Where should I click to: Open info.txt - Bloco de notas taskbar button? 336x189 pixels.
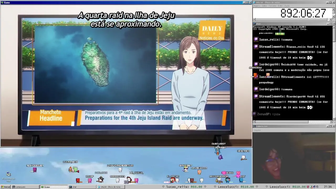111,187
